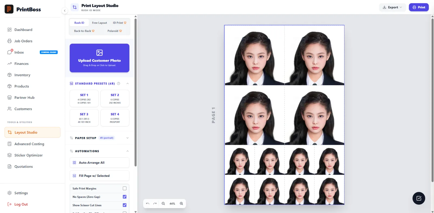Enable Safe Print Margins checkbox

[125, 188]
